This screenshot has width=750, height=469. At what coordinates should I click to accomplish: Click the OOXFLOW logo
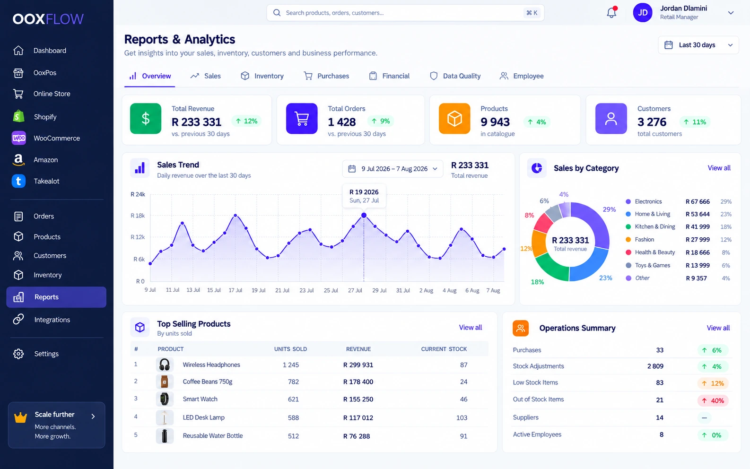[x=48, y=19]
